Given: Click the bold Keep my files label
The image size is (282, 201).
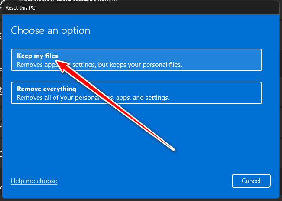Looking at the screenshot, I should (37, 56).
